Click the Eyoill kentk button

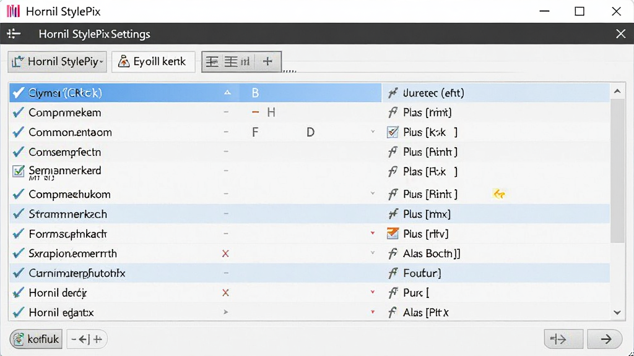click(x=154, y=62)
